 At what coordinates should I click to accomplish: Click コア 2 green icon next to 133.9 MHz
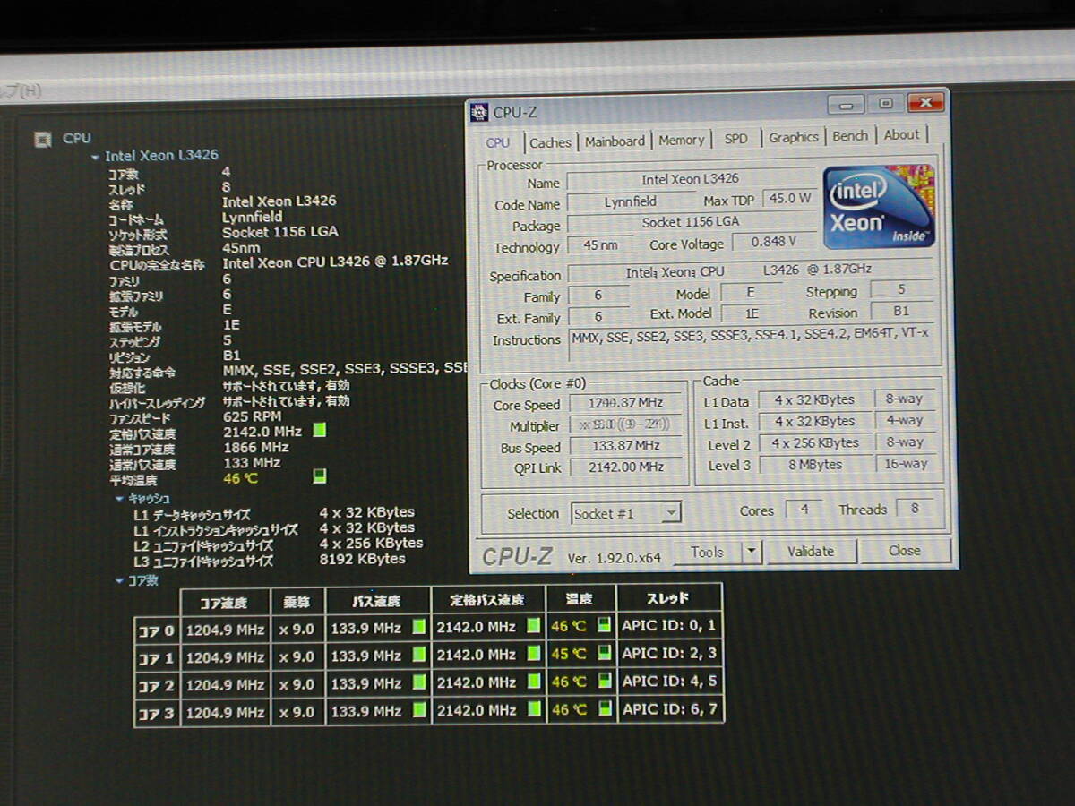pyautogui.click(x=418, y=682)
